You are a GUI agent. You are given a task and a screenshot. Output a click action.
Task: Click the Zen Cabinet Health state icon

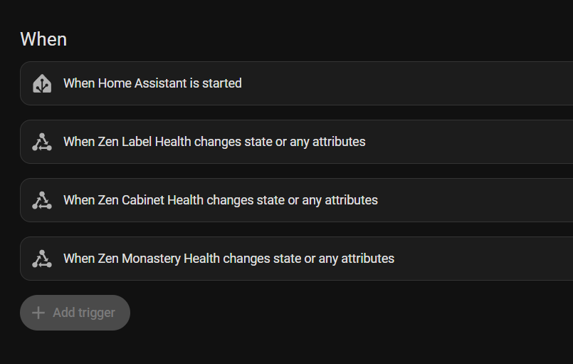(42, 200)
